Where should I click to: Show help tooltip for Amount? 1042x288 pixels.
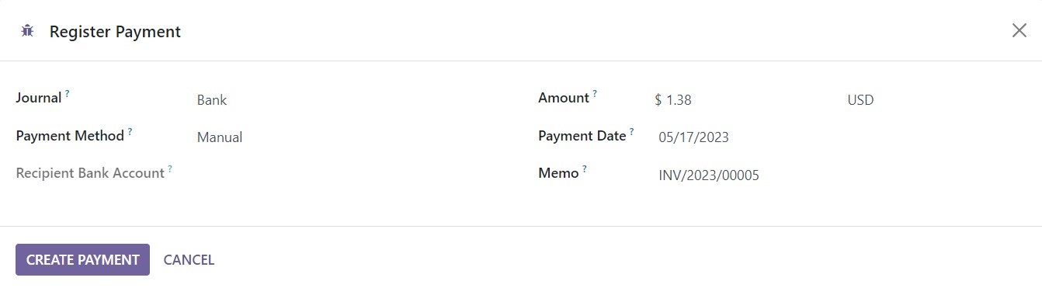[x=595, y=92]
